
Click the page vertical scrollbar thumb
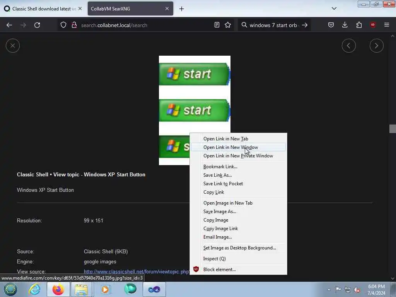coord(393,128)
